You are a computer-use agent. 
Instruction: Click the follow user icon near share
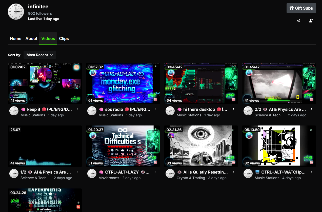click(311, 21)
